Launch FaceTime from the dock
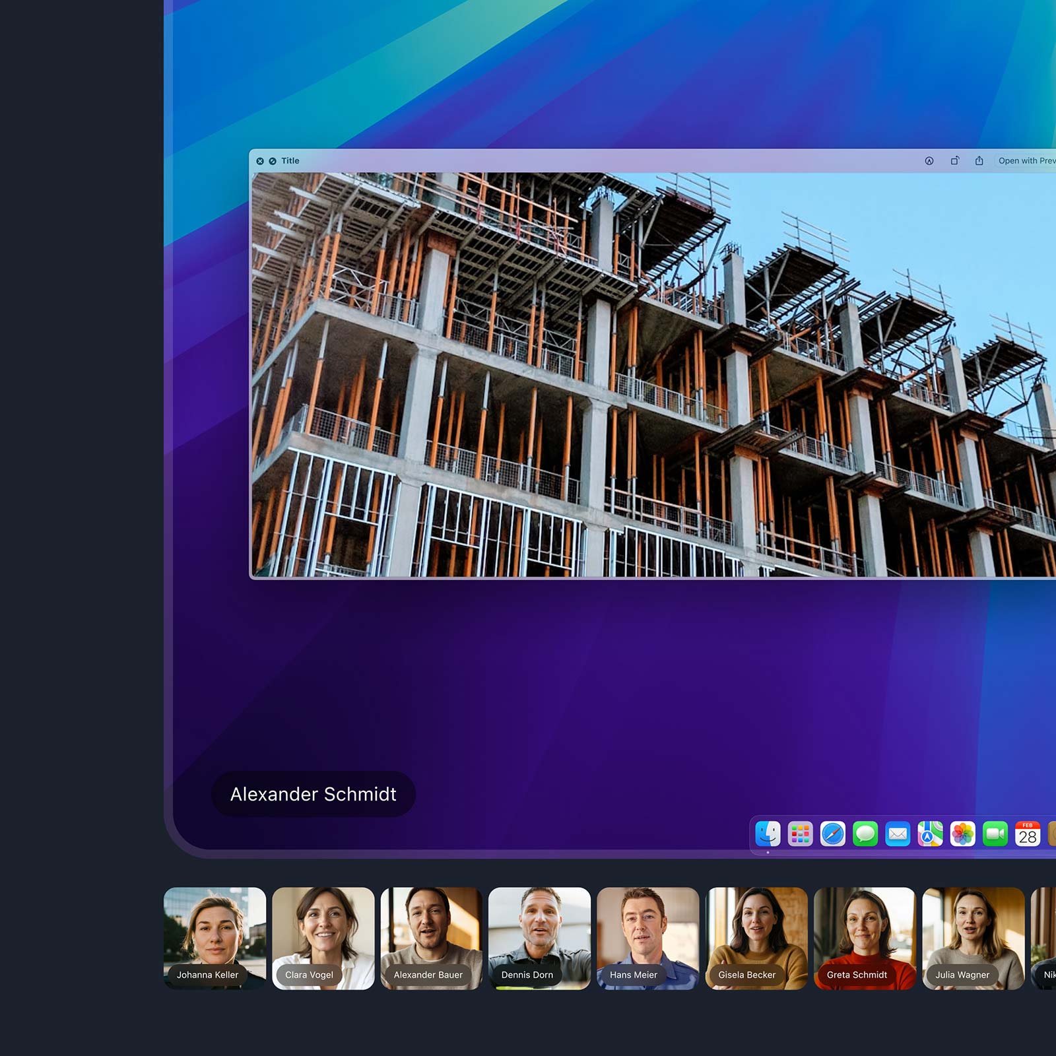Screen dimensions: 1056x1056 click(x=995, y=834)
